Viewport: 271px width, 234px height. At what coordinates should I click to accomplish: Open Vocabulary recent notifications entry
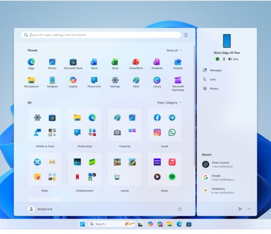pyautogui.click(x=218, y=190)
